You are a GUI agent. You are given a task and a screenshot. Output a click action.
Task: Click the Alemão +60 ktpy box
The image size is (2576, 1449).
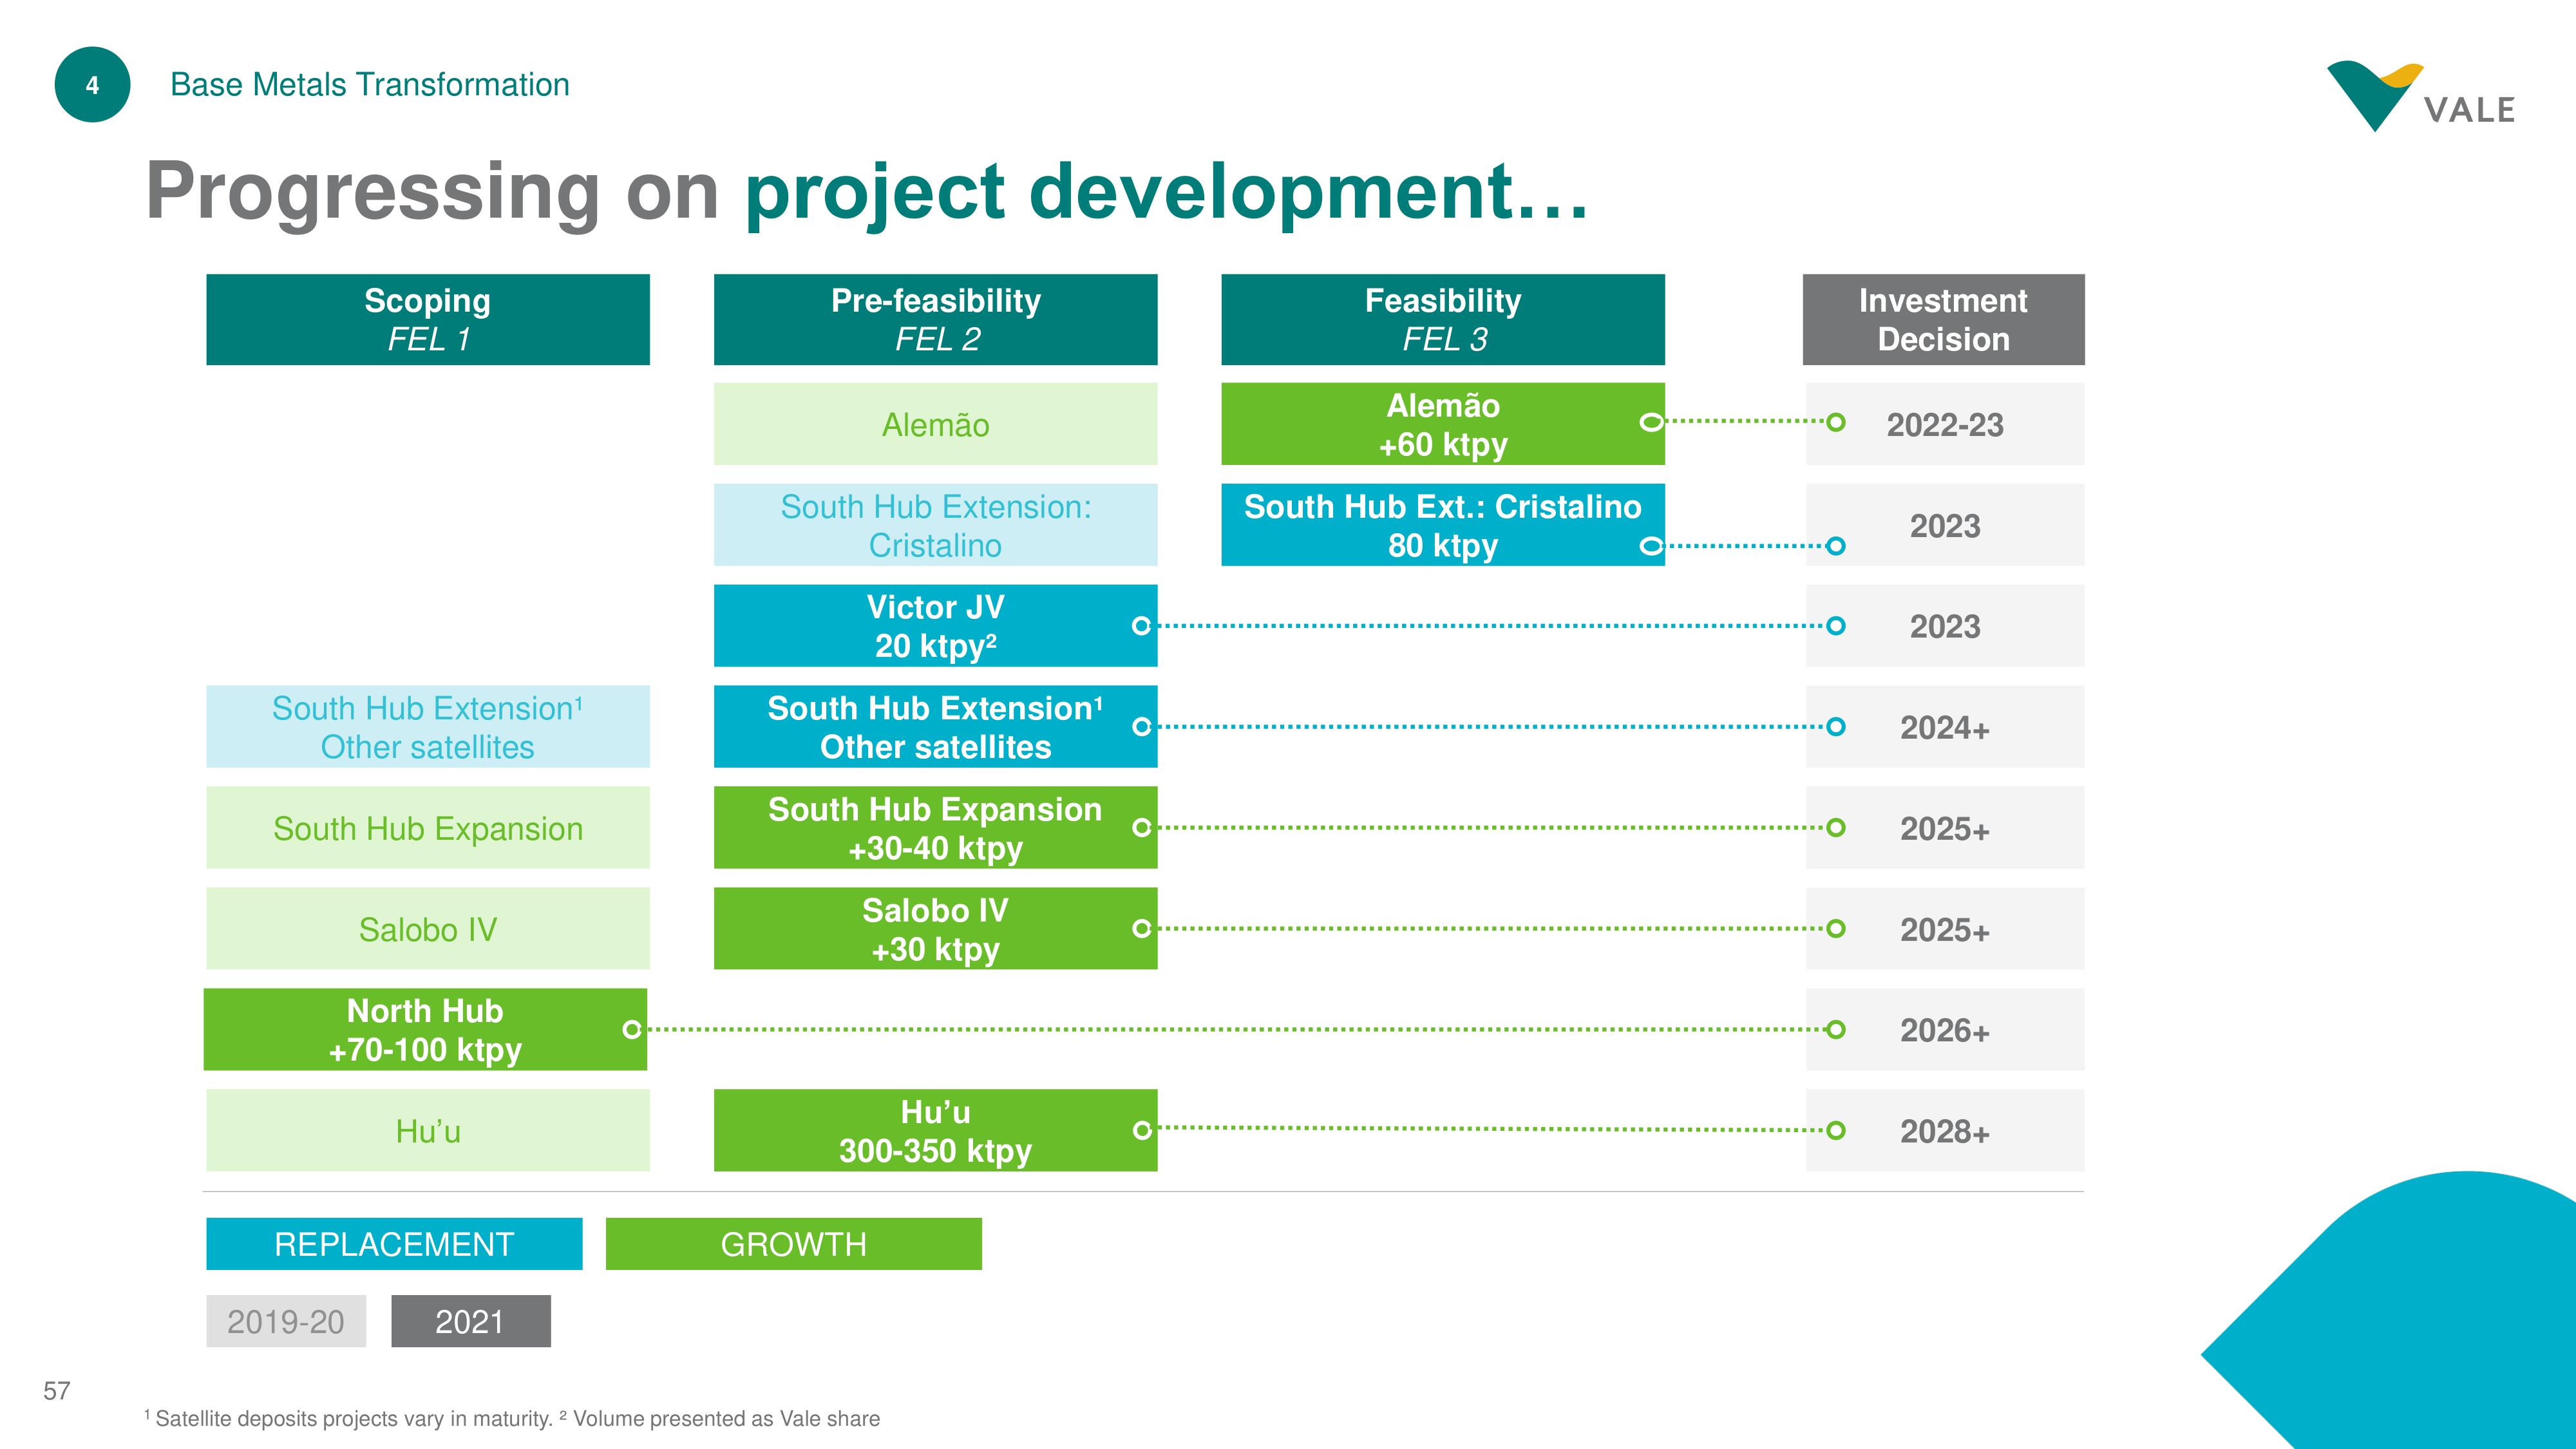click(x=1443, y=424)
